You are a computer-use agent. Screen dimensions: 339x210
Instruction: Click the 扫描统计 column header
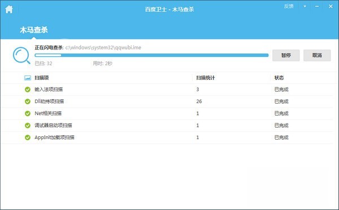206,78
